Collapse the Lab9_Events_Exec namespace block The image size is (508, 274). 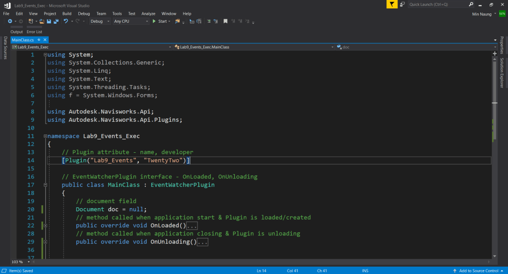tap(46, 136)
